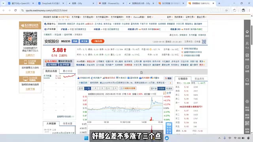Click the browser back arrow

pos(4,10)
